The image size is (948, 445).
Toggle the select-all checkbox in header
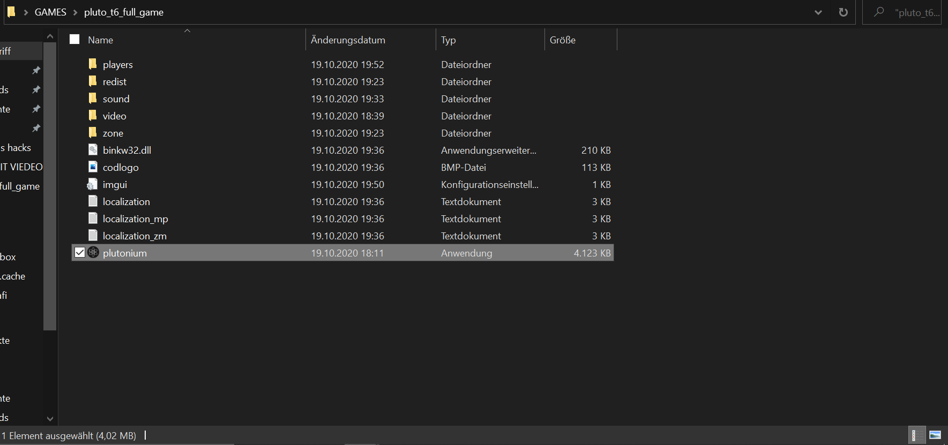(x=74, y=39)
